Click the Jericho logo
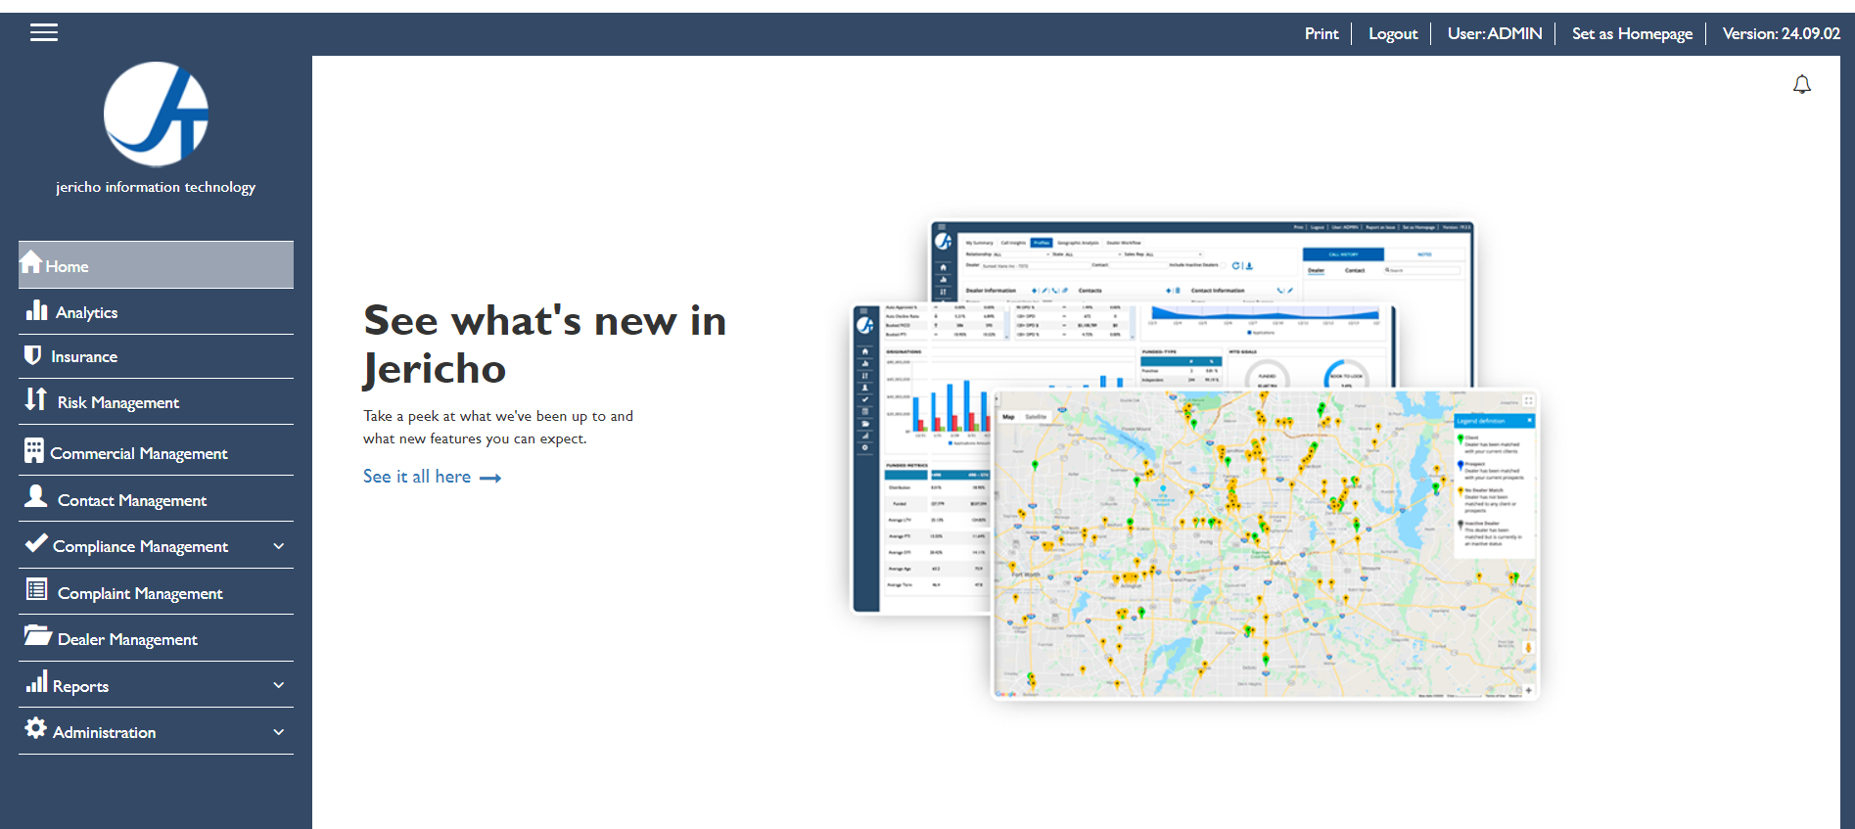This screenshot has width=1855, height=829. (x=156, y=115)
